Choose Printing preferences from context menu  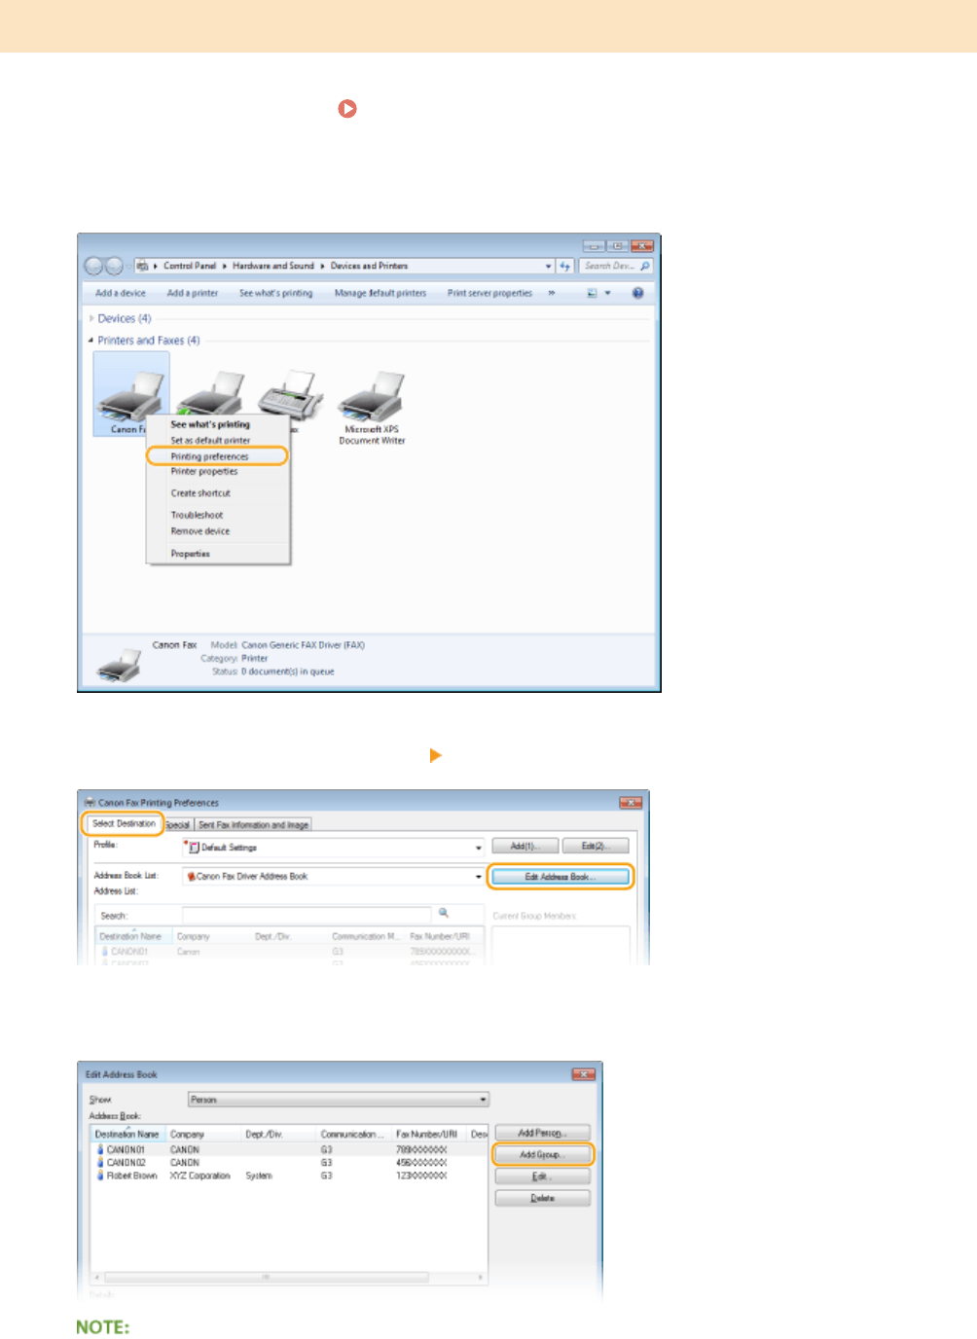coord(216,456)
